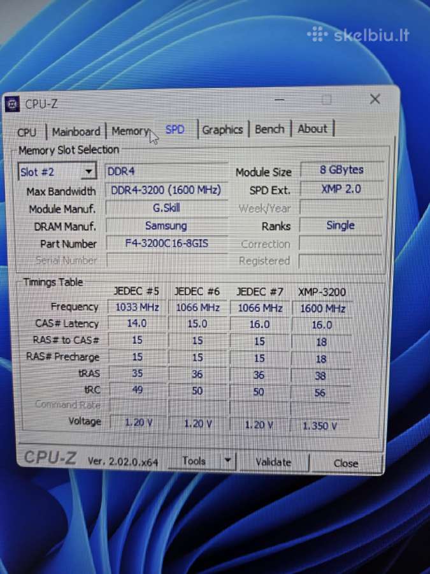Expand the Slot #2 dropdown arrow
The height and width of the screenshot is (574, 430).
click(x=88, y=172)
